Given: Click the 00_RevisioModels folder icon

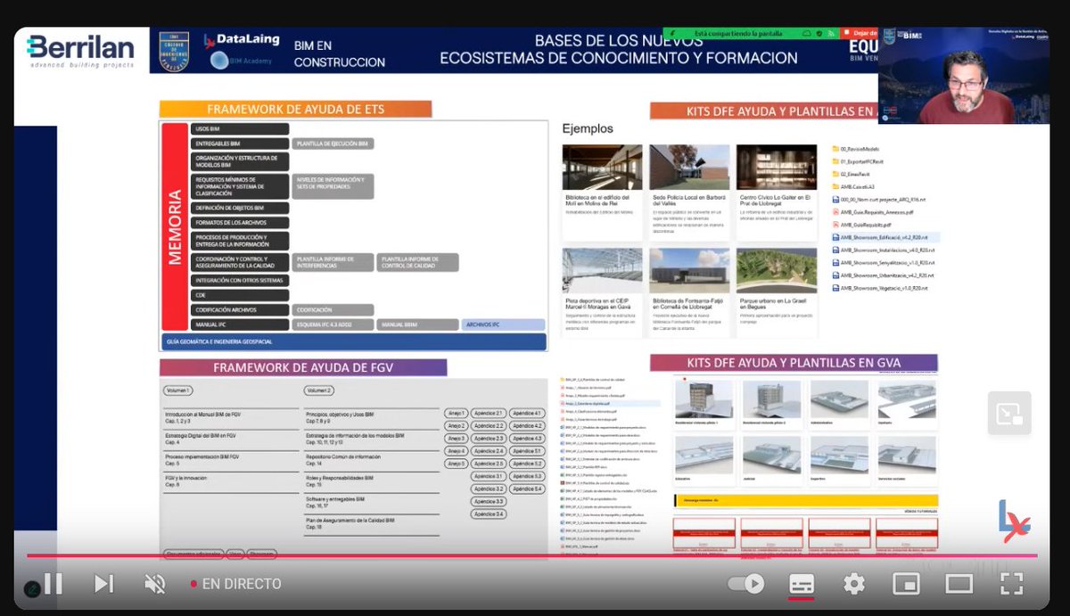Looking at the screenshot, I should click(x=835, y=149).
